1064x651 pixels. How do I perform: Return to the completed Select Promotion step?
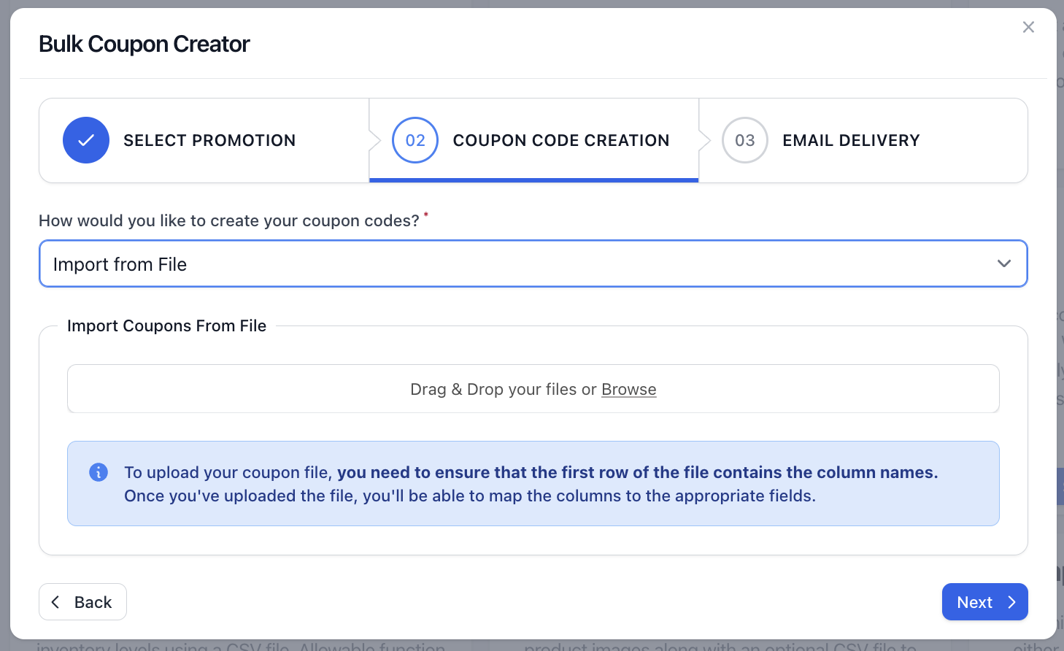coord(209,140)
